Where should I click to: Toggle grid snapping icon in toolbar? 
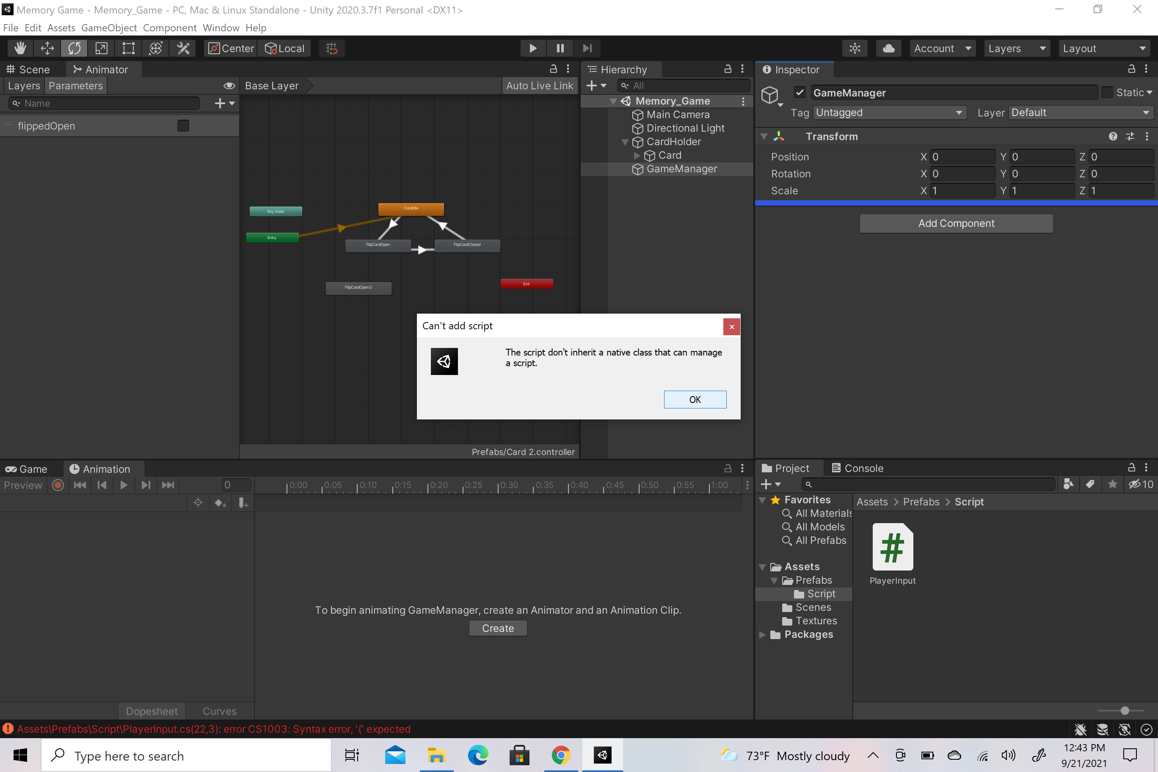click(x=331, y=48)
